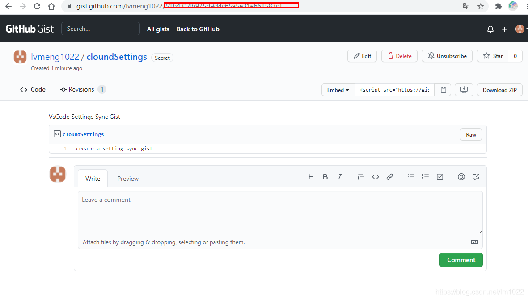528x300 pixels.
Task: Click the owner avatar beside lvmeng1022
Action: pos(20,57)
